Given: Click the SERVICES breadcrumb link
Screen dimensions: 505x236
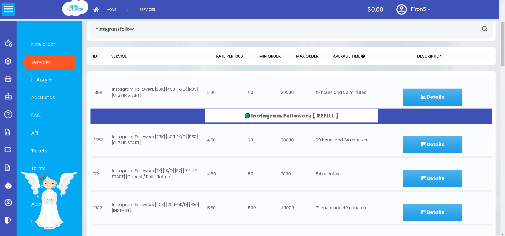Looking at the screenshot, I should (x=147, y=10).
